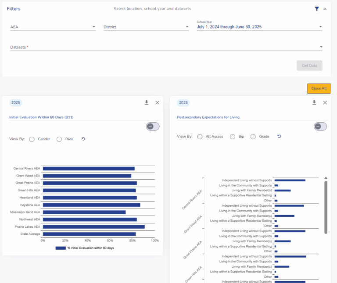Click the Get Data button
This screenshot has height=283, width=337.
click(309, 65)
